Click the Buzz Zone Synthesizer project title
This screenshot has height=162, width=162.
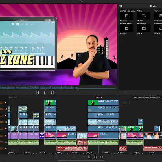148,97
